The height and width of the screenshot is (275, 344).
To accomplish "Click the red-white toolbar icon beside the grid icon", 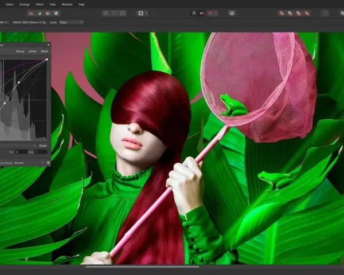I will (x=202, y=13).
